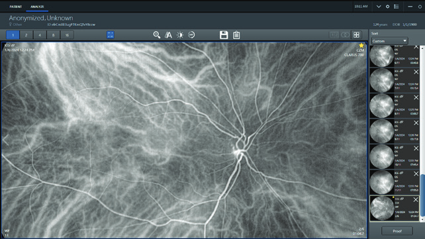The image size is (425, 239).
Task: Expand the top bar chevron dropdown
Action: tap(379, 7)
